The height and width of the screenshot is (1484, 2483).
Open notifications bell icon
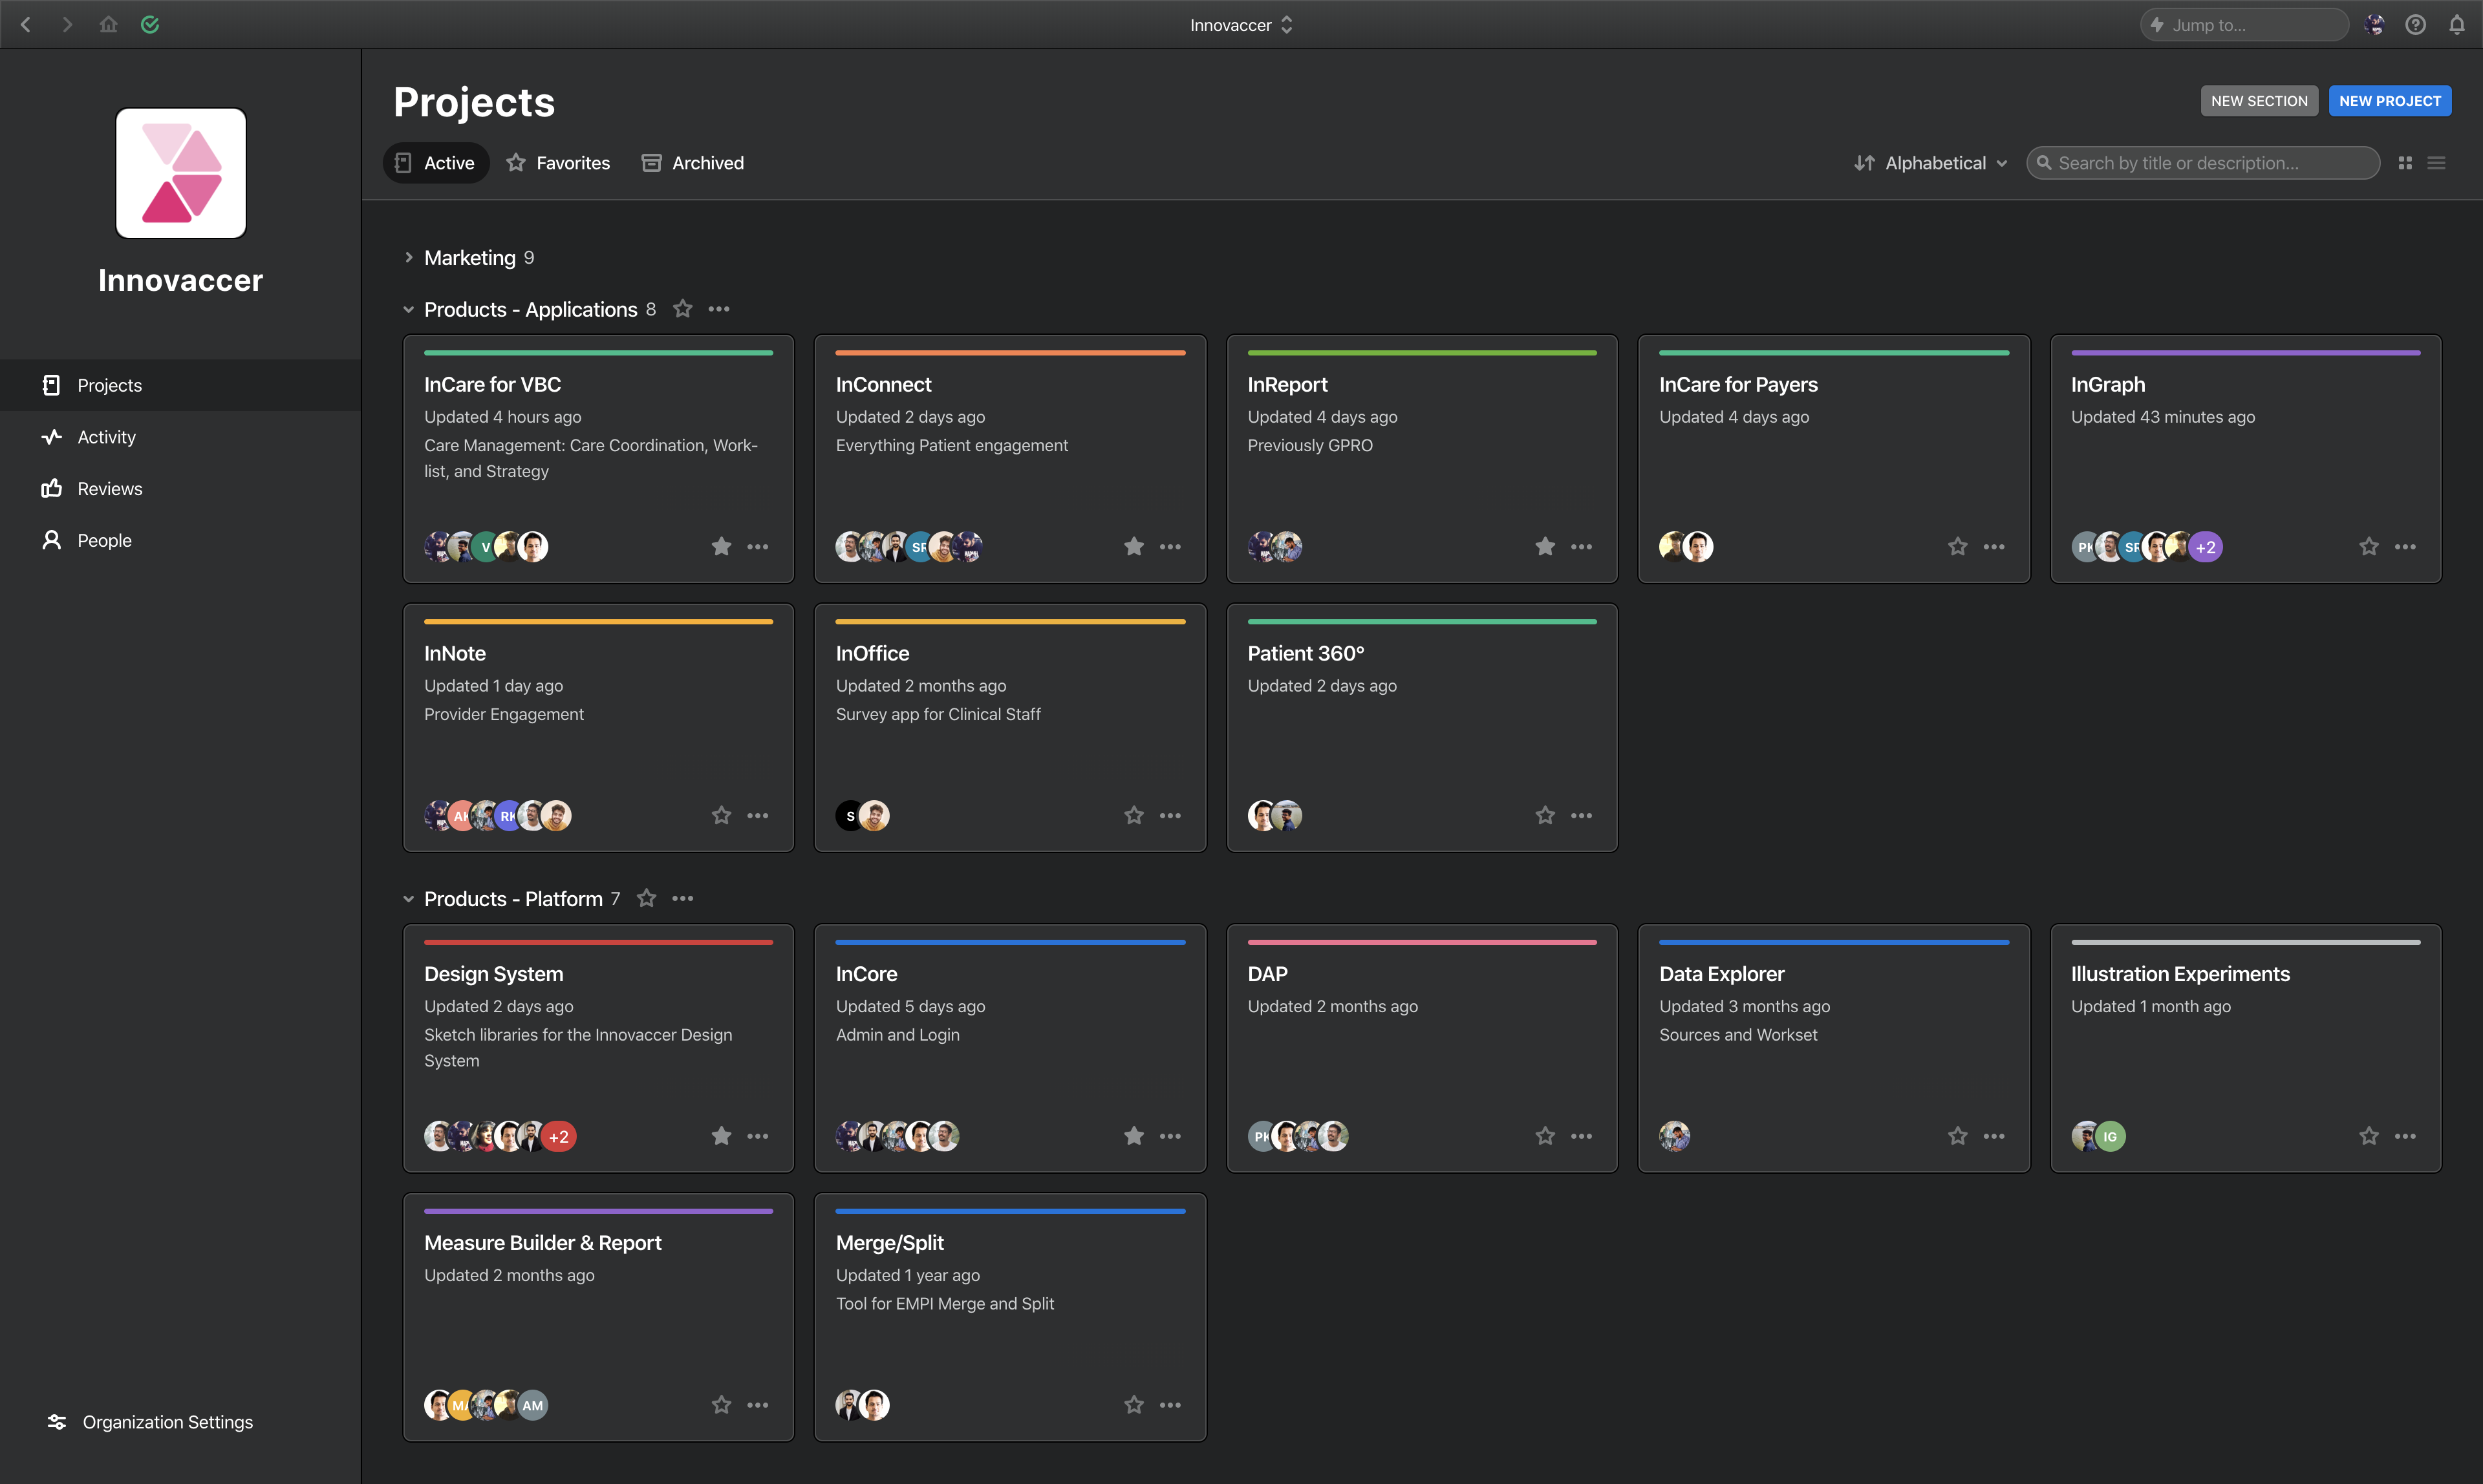(2456, 24)
